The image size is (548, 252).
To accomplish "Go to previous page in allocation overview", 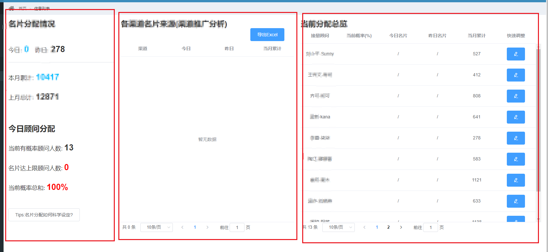I will coord(364,227).
